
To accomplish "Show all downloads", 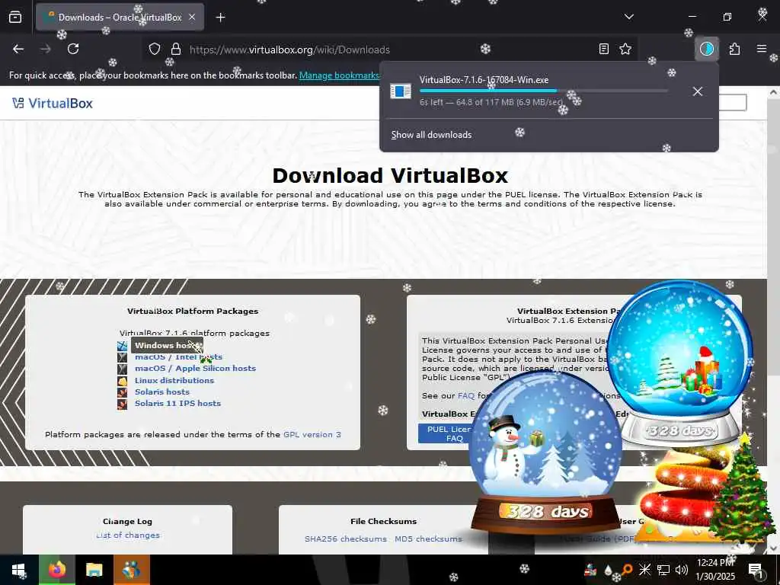I will [x=431, y=135].
